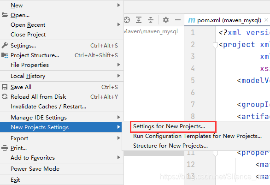Click the printer icon beside Print

(x=5, y=148)
